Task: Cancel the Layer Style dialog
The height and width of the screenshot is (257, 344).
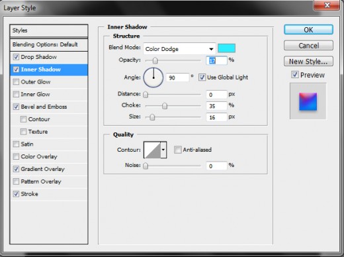Action: tap(308, 46)
